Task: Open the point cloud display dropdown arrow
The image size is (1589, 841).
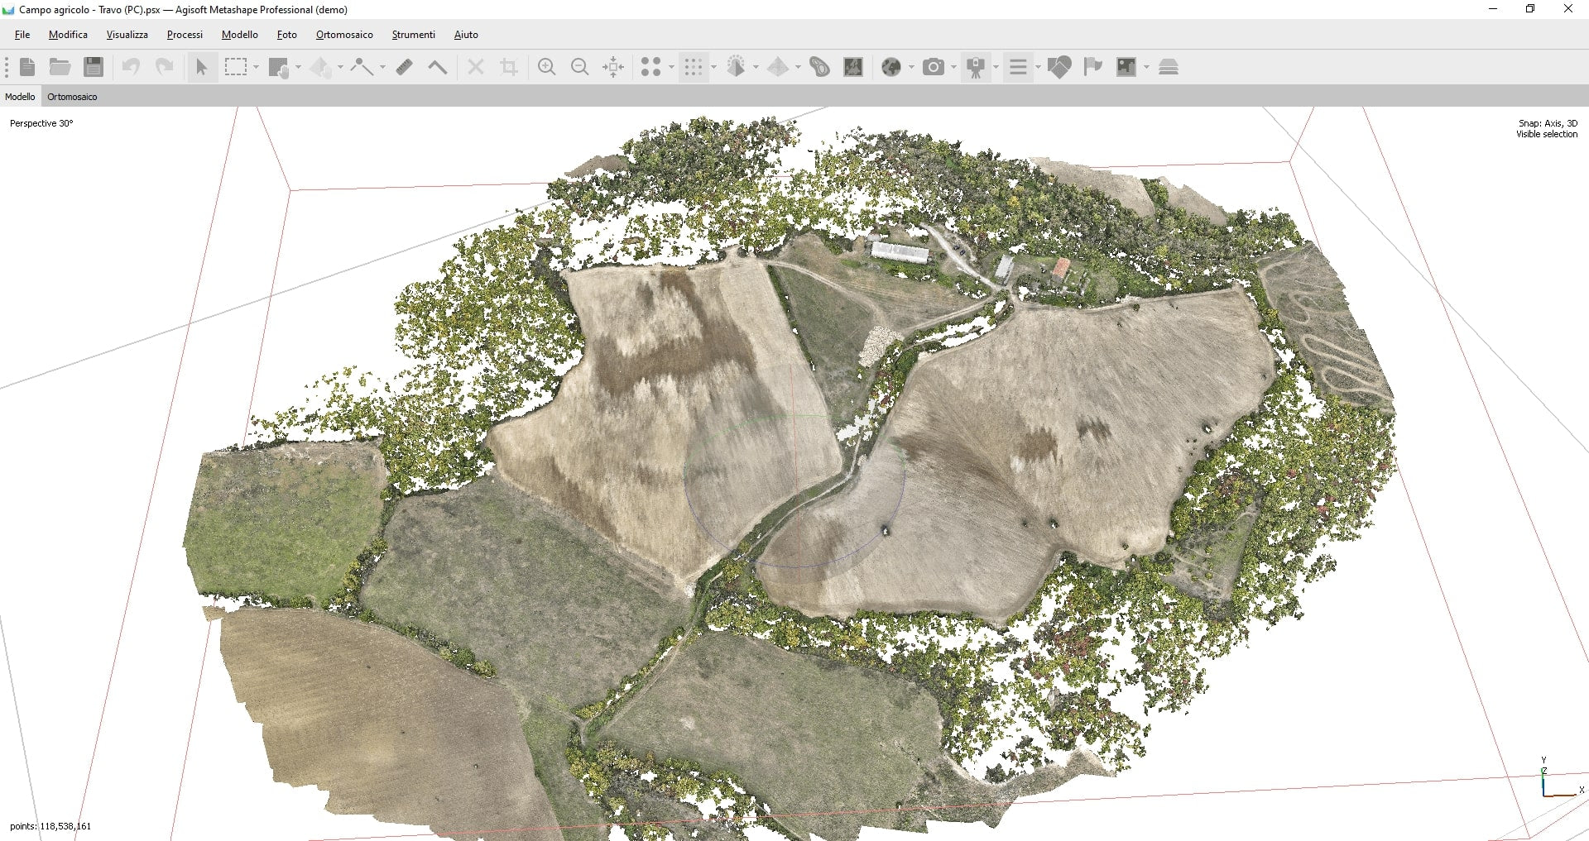Action: (x=714, y=67)
